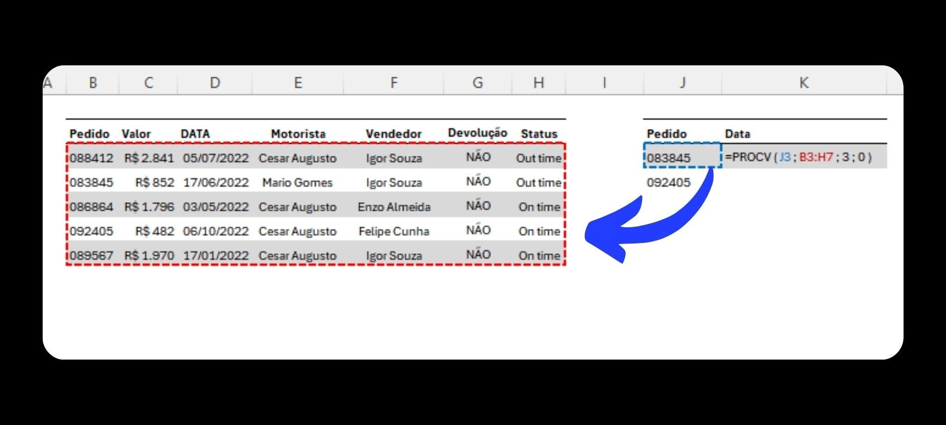The width and height of the screenshot is (946, 425).
Task: Select column D header
Action: click(x=215, y=83)
